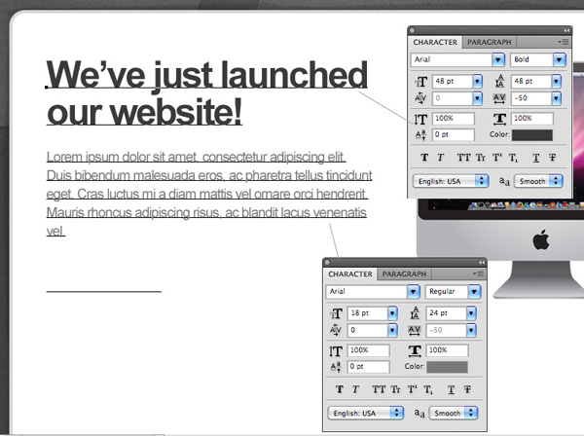Open Smooth anti-aliasing dropdown in upper panel
This screenshot has height=436, width=584.
(x=538, y=181)
